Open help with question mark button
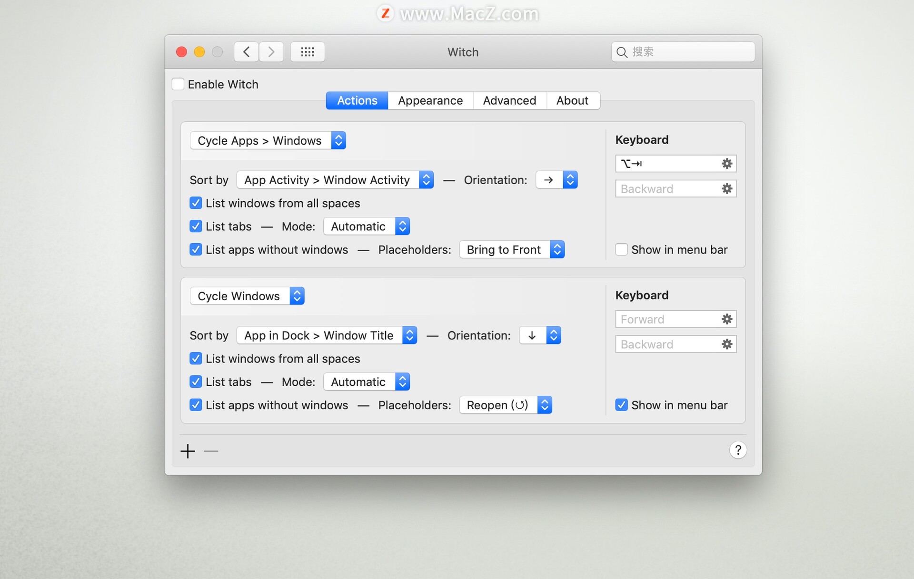 click(738, 450)
